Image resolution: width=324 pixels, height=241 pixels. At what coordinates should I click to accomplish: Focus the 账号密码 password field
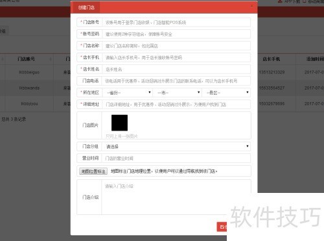176,34
